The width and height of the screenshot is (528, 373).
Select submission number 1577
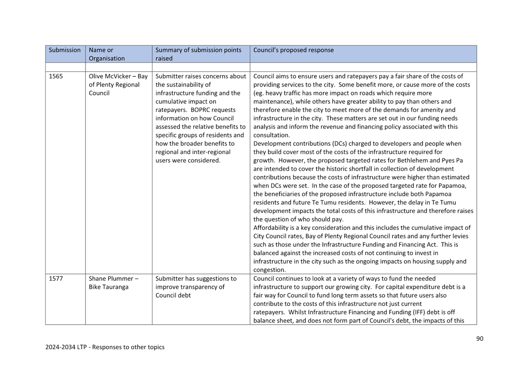56,278
